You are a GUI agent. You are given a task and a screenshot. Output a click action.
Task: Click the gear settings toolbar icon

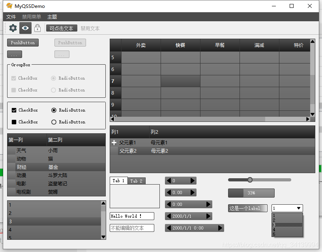tap(13, 28)
